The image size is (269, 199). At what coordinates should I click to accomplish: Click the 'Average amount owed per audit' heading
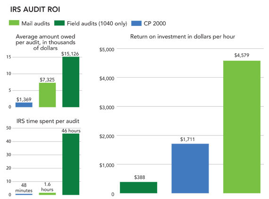pyautogui.click(x=45, y=42)
